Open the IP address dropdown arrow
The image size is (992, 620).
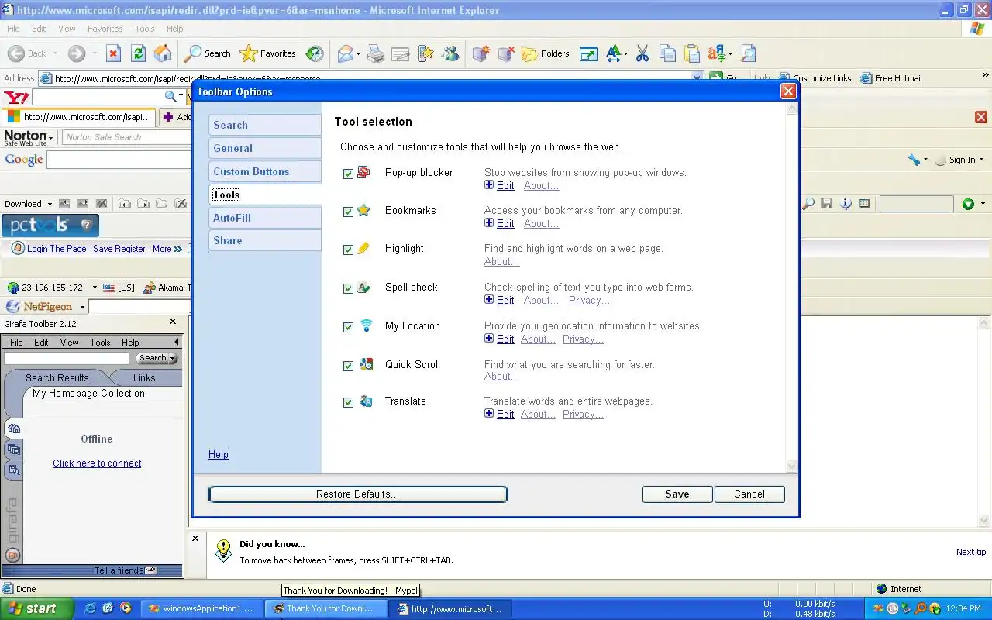(95, 288)
